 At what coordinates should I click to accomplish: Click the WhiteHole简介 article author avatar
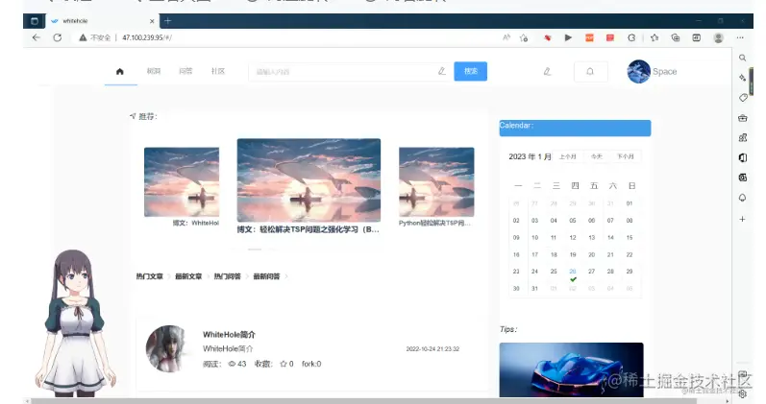[167, 349]
